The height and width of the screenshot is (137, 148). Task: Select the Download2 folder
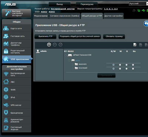click(81, 68)
